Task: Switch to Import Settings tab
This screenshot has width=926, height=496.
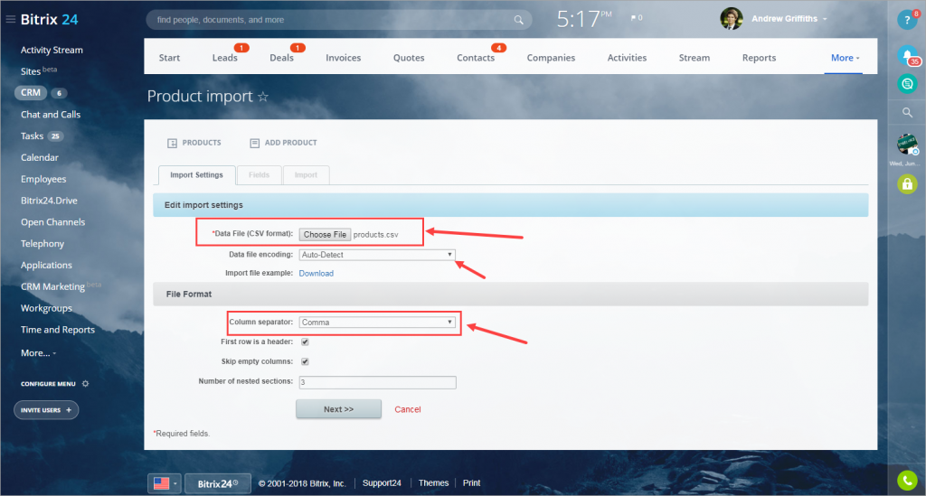Action: pyautogui.click(x=196, y=175)
